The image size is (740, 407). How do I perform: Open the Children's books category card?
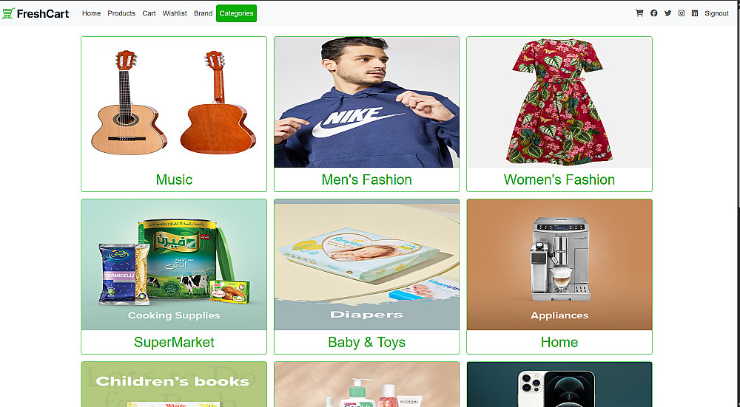174,384
